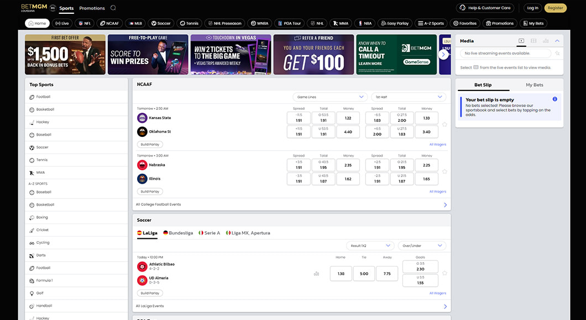586x320 pixels.
Task: Toggle the media stream favorite star
Action: [x=557, y=54]
